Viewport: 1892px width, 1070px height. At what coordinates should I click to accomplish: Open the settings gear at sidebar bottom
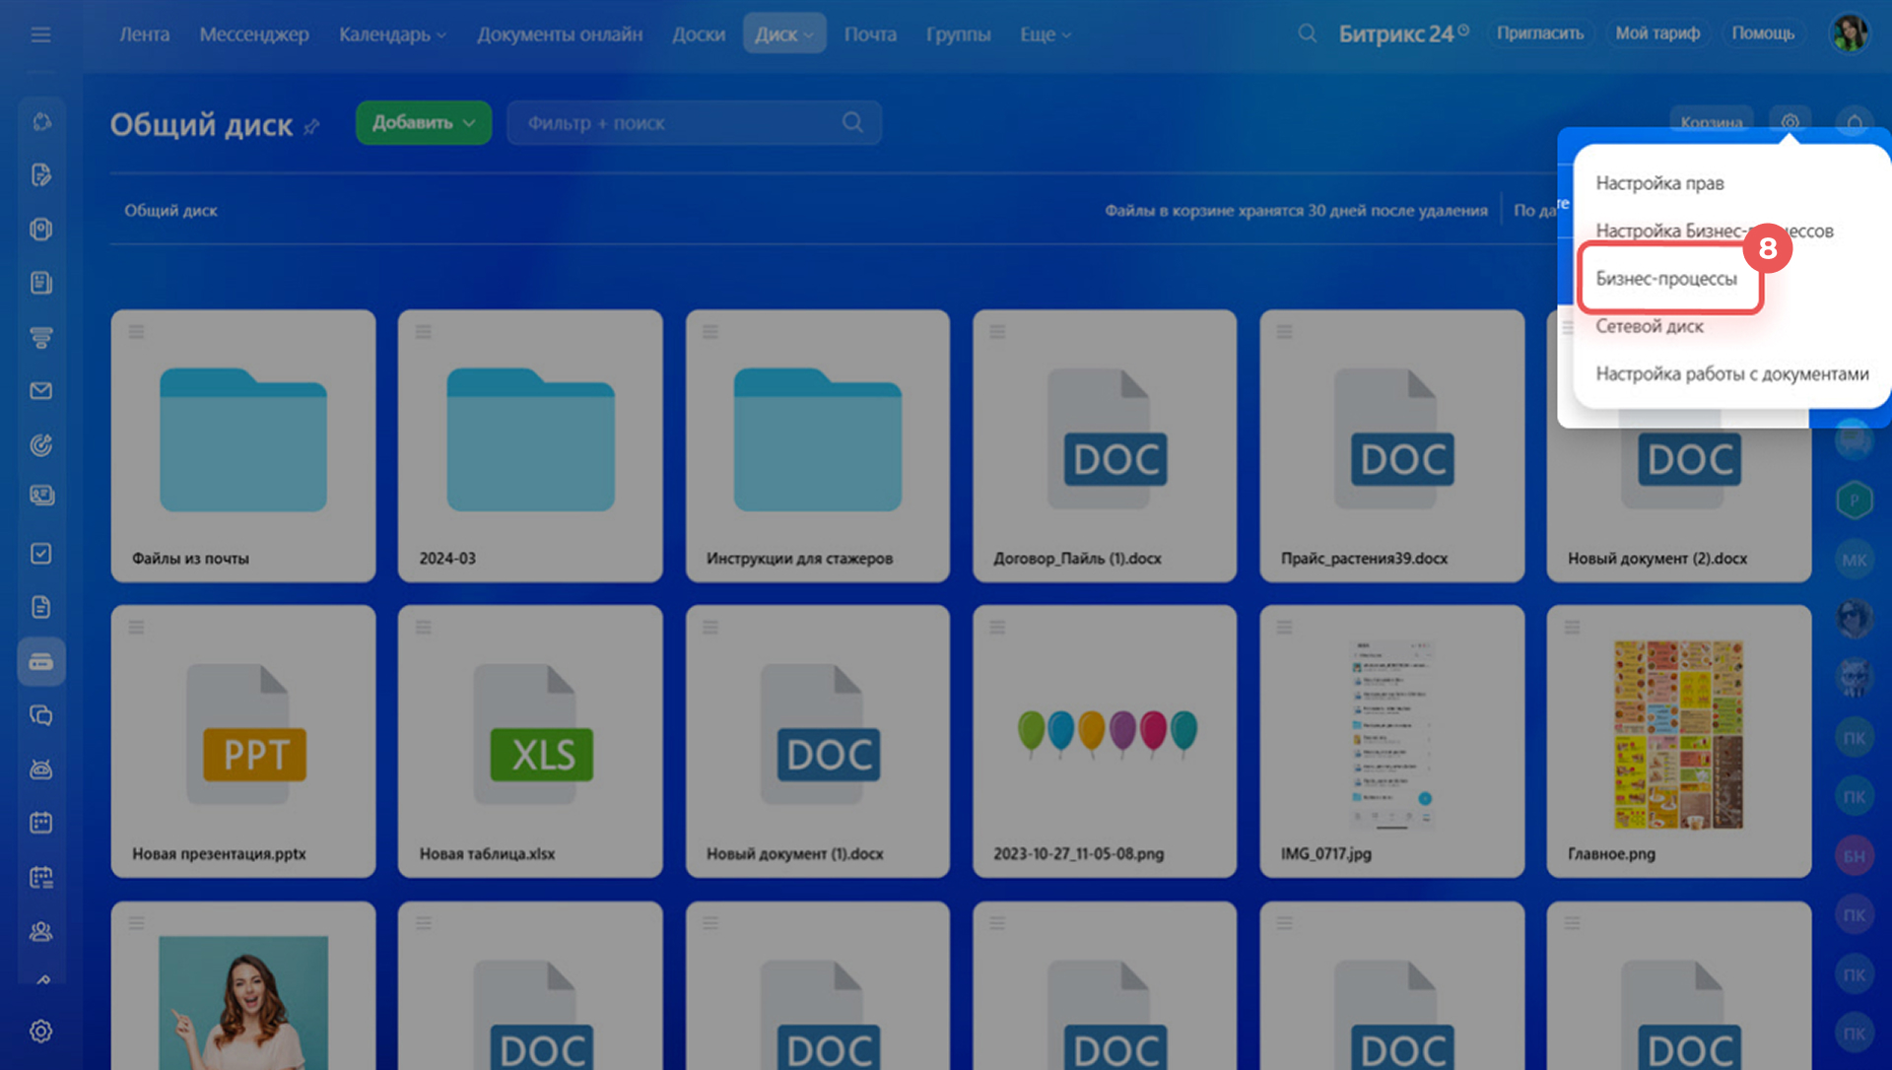point(40,1031)
